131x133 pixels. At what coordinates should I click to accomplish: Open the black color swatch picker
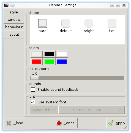click(49, 54)
